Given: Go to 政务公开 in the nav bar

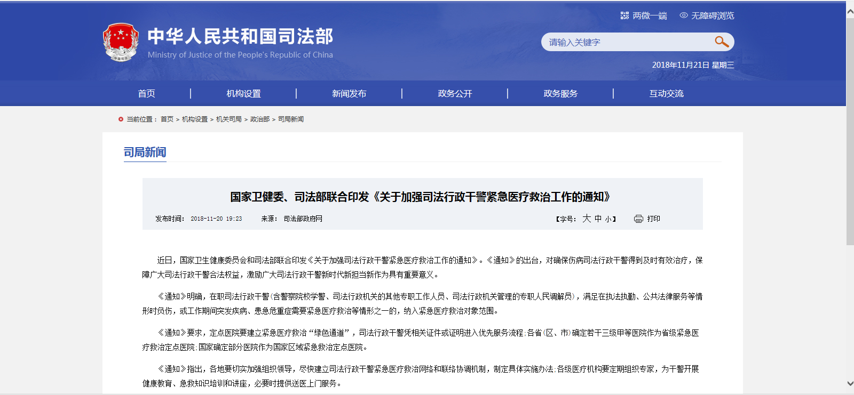Looking at the screenshot, I should (x=455, y=93).
